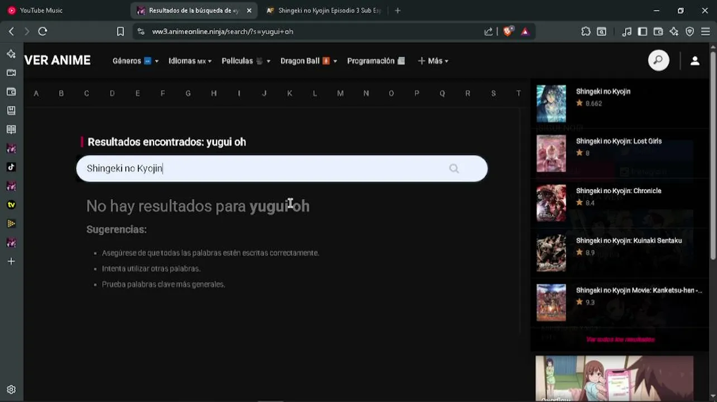Switch to Shingeki no Kyojin Episodio 3 tab
Viewport: 717px width, 402px height.
[323, 11]
